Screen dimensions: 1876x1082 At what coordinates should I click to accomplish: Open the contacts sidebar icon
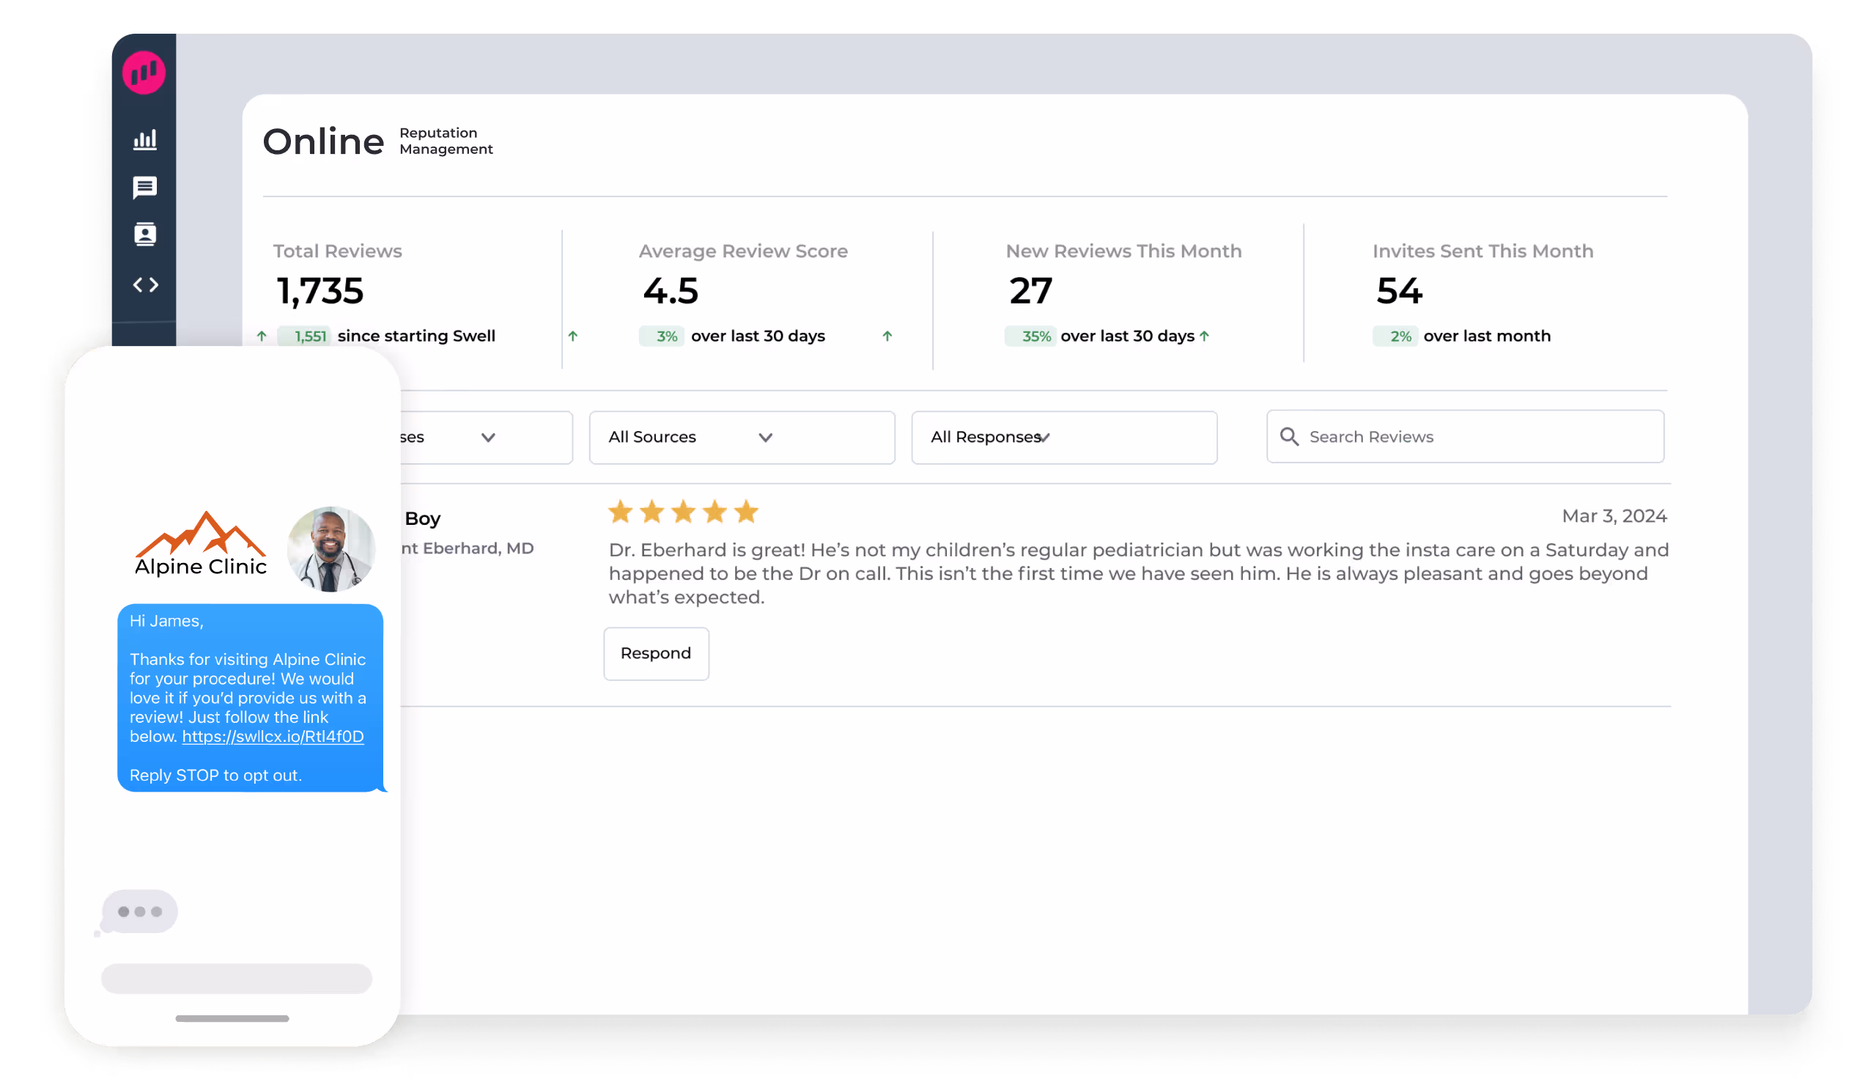(145, 235)
